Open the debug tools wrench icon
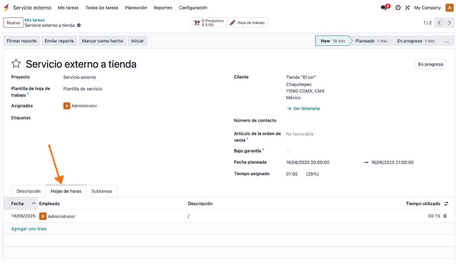The width and height of the screenshot is (456, 264). point(408,7)
